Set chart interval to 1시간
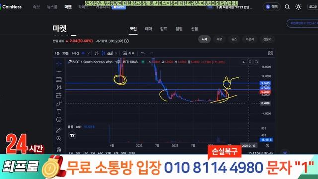The image size is (318, 179). (x=75, y=53)
